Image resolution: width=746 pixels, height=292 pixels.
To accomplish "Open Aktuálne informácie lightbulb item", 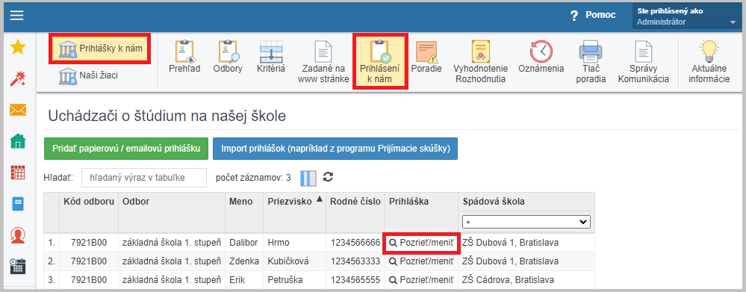I will point(709,62).
